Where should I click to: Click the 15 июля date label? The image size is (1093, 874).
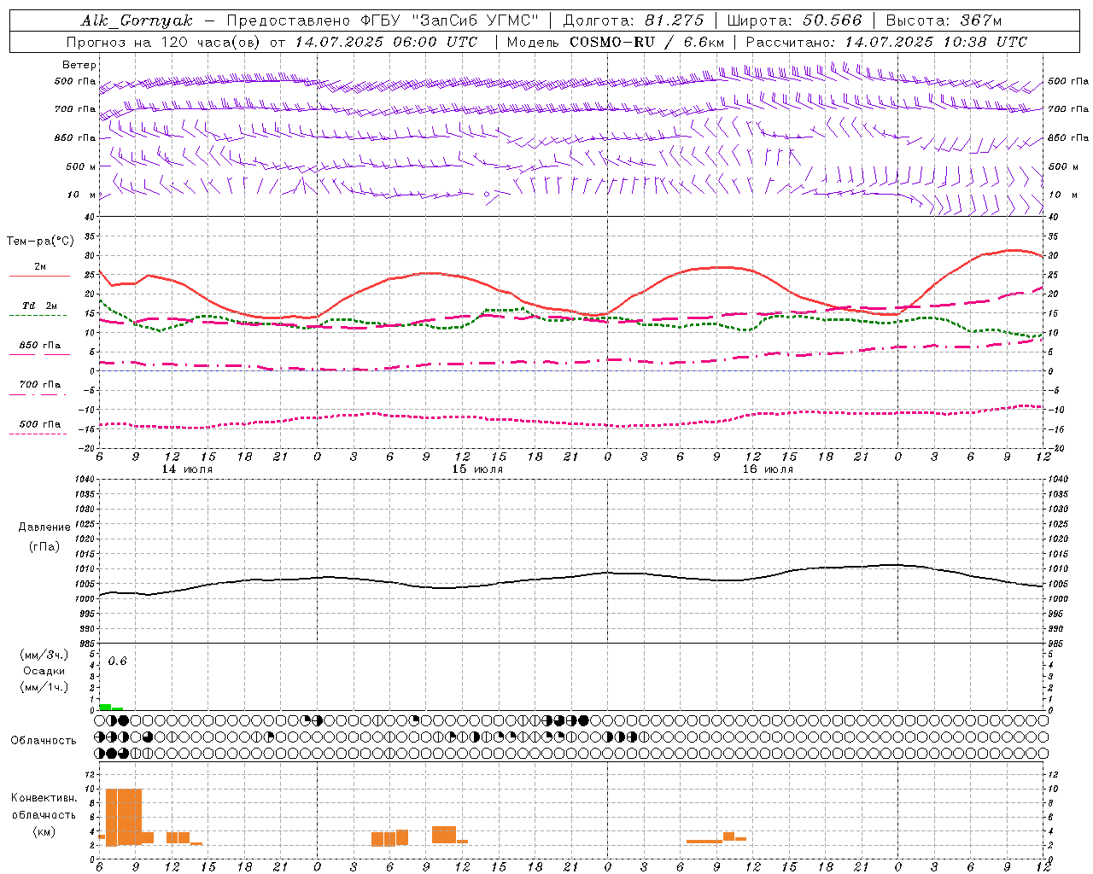click(477, 469)
